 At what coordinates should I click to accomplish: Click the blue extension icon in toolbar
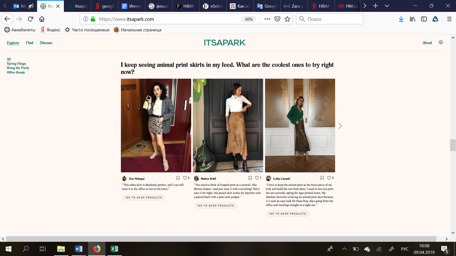pyautogui.click(x=435, y=19)
